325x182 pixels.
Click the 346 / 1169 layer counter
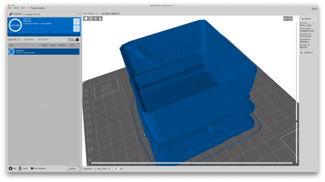pyautogui.click(x=101, y=169)
